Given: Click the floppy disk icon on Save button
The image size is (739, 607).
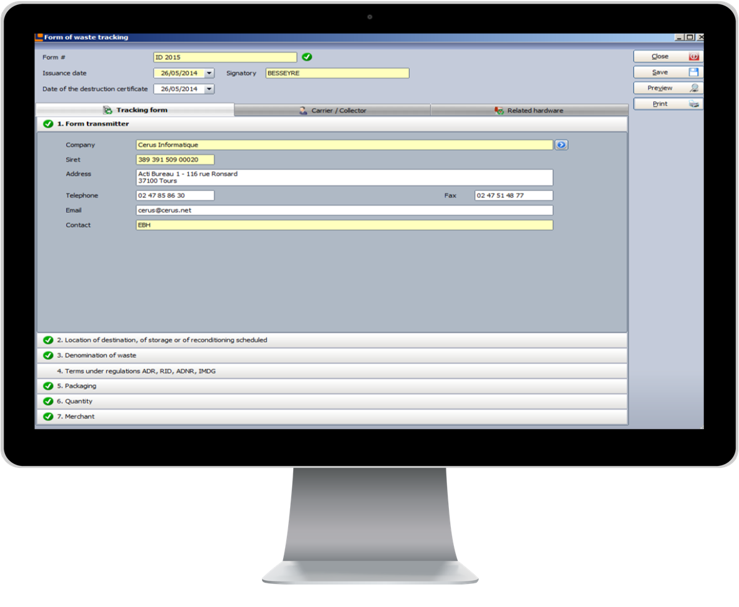Looking at the screenshot, I should (694, 72).
